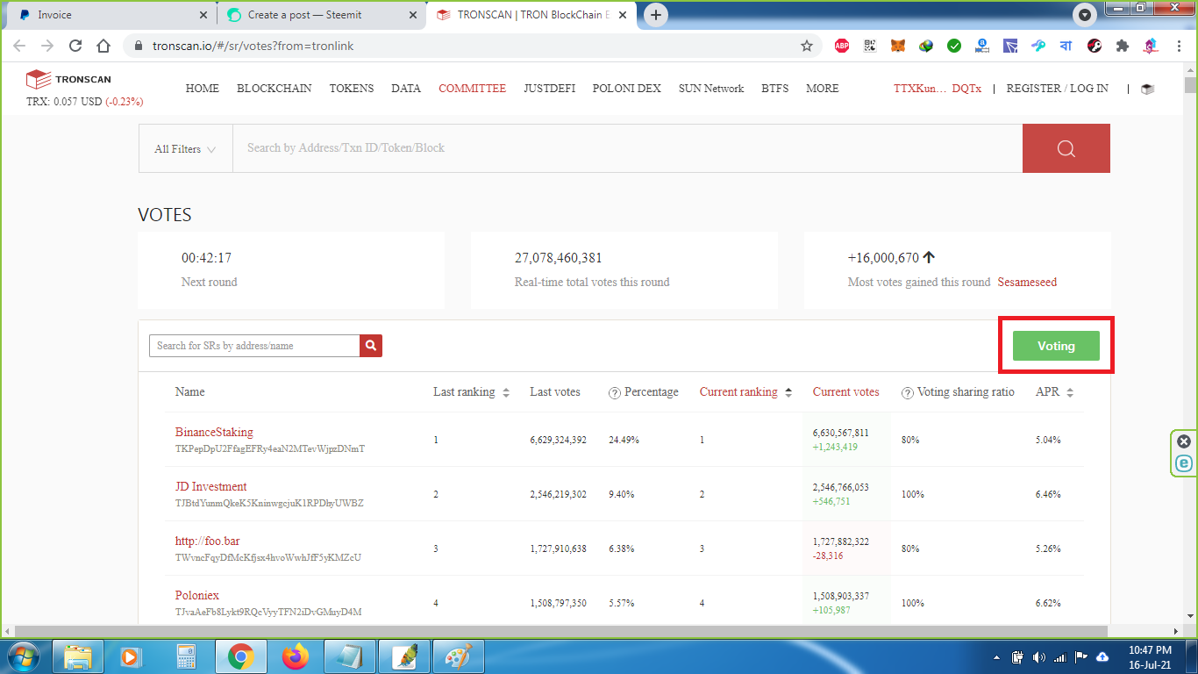The width and height of the screenshot is (1198, 674).
Task: Show hidden system tray icons
Action: click(x=996, y=657)
